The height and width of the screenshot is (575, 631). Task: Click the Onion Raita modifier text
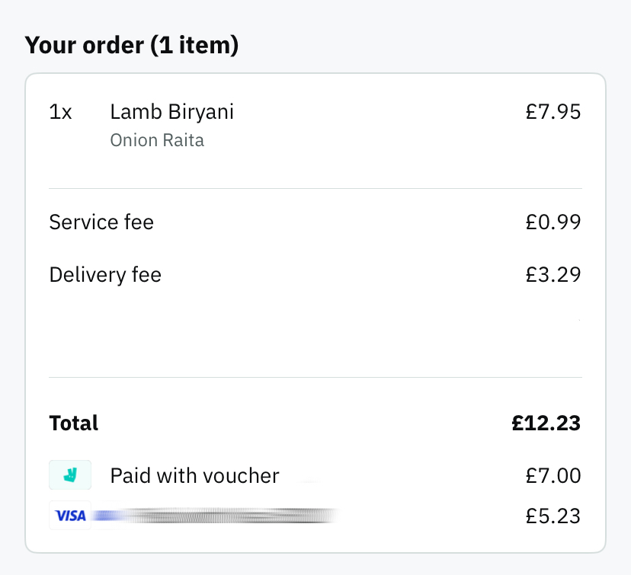coord(157,140)
